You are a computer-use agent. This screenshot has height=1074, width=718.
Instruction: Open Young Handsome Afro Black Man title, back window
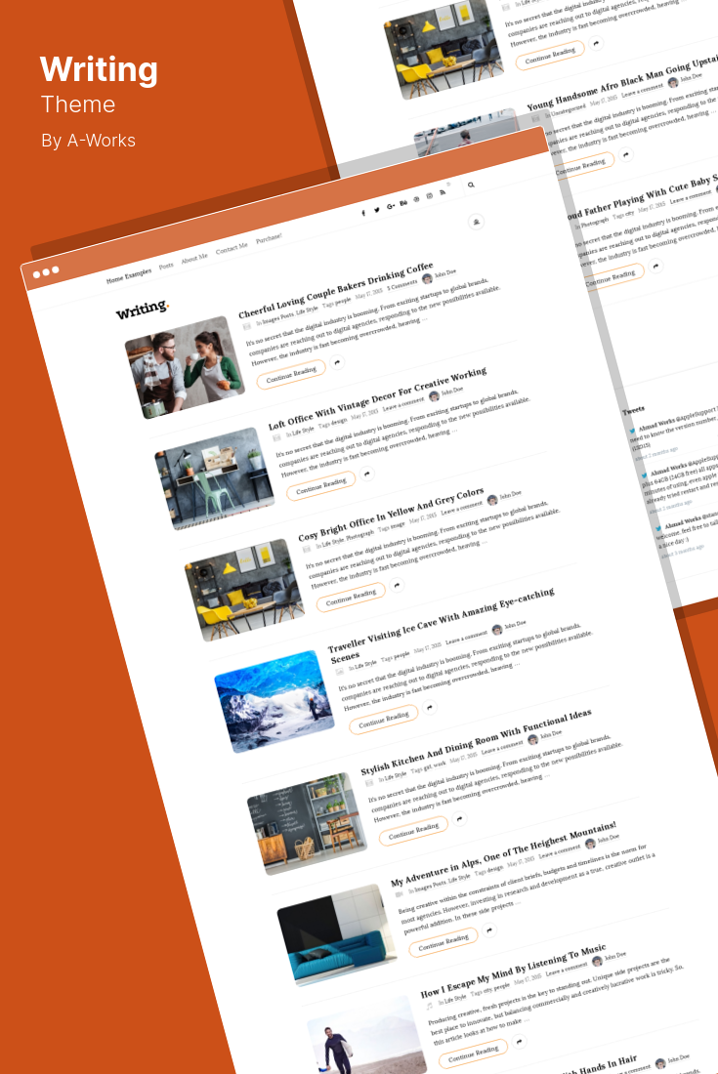pos(623,83)
